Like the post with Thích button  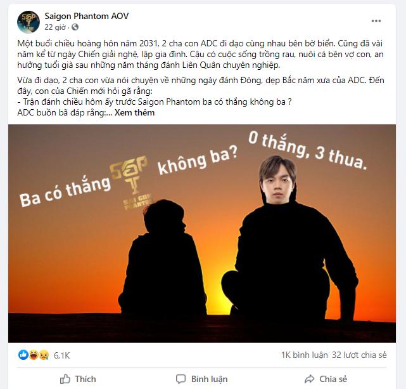78,379
